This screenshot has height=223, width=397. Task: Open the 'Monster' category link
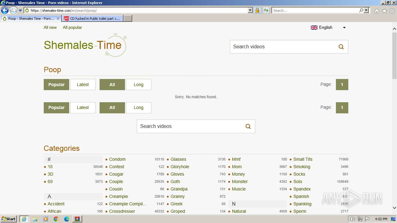240,181
